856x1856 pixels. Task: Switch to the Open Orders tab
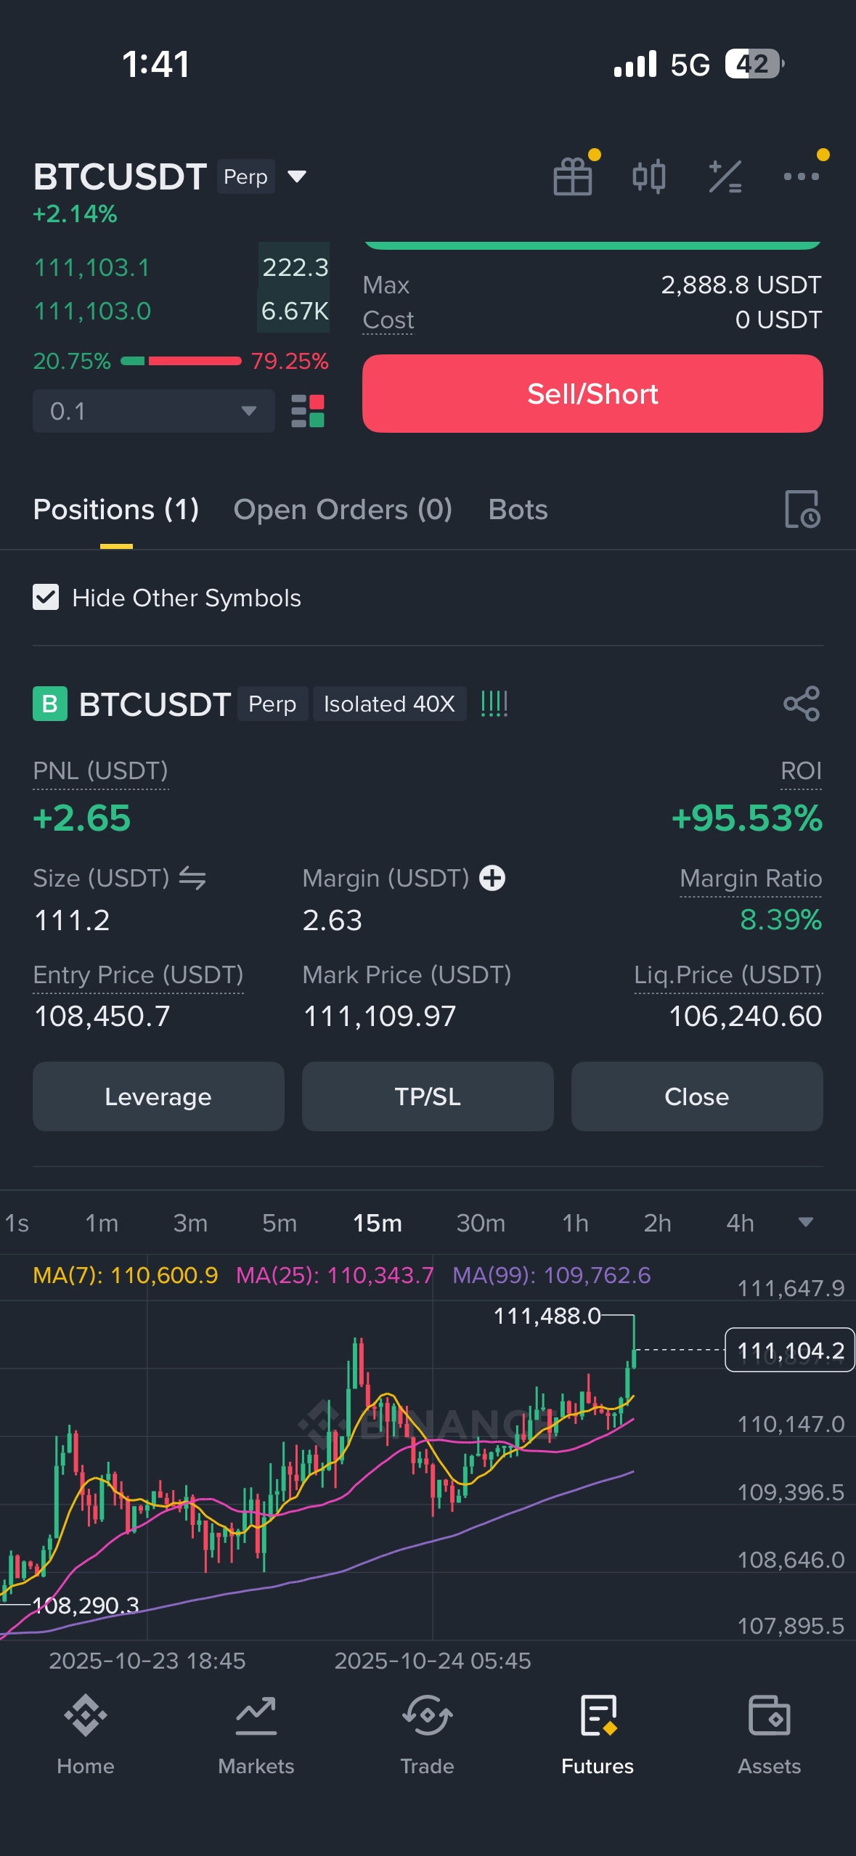343,510
